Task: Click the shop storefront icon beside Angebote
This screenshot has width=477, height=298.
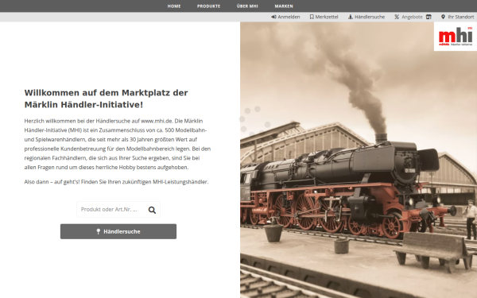Action: [429, 17]
